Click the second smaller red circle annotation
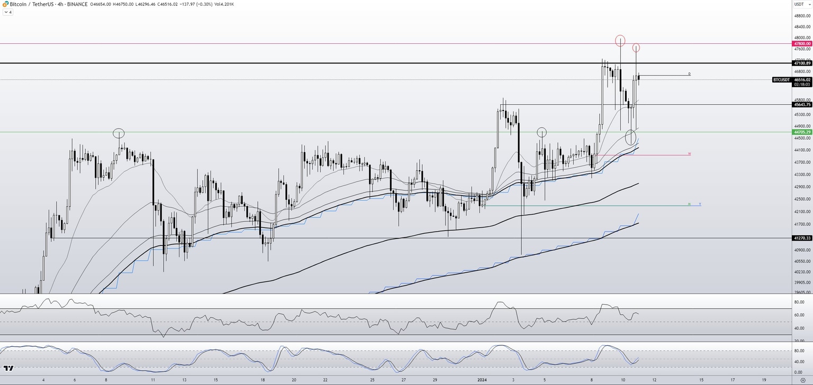Image resolution: width=813 pixels, height=385 pixels. coord(636,48)
